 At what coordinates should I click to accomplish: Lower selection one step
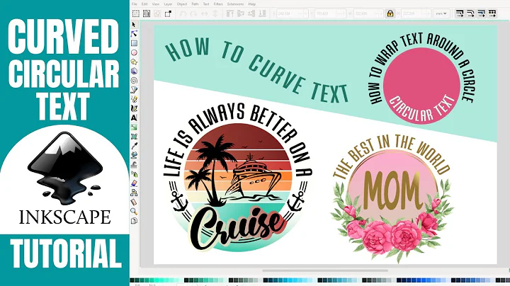(251, 13)
